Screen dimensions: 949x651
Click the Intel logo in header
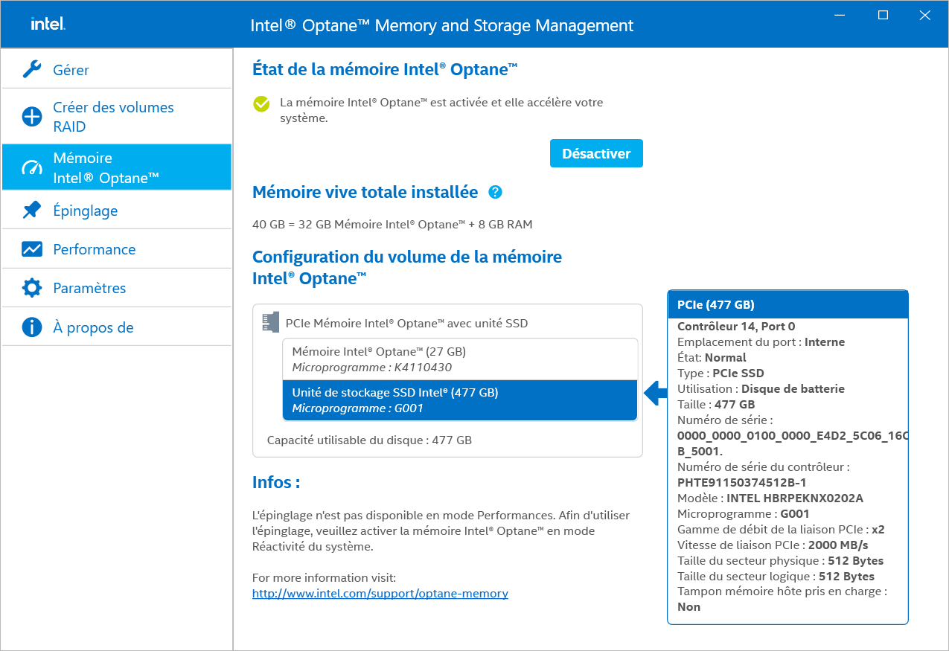(x=48, y=25)
